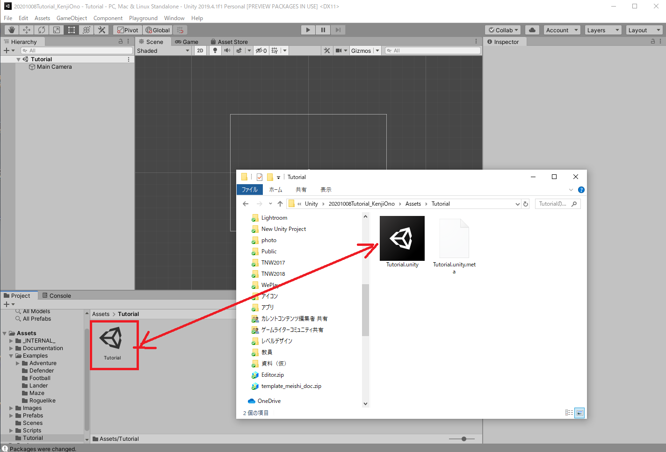Open the Layout dropdown

(644, 30)
